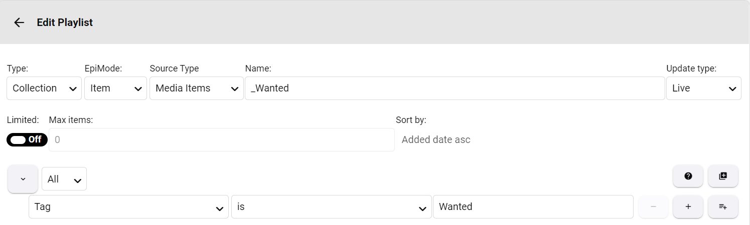The width and height of the screenshot is (750, 225).
Task: Open the 'is' operator dropdown
Action: coord(331,206)
